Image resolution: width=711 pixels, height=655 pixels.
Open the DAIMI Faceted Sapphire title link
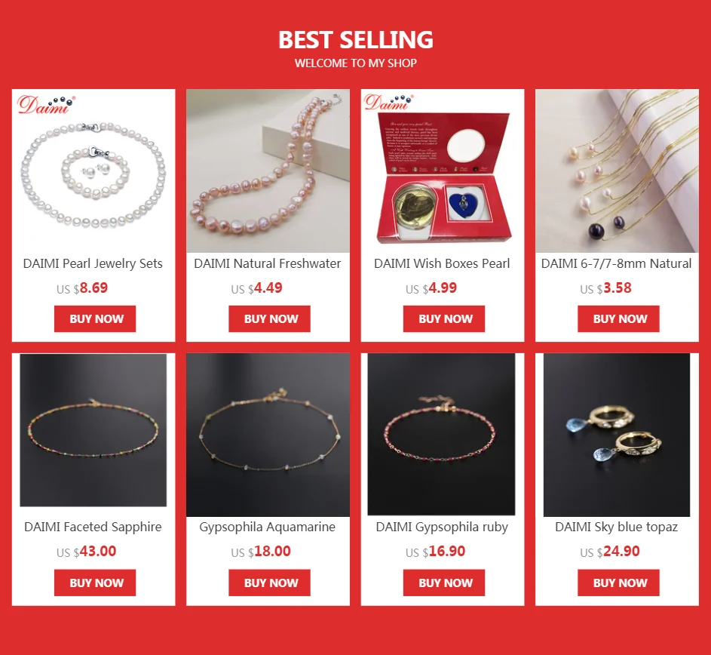point(93,527)
